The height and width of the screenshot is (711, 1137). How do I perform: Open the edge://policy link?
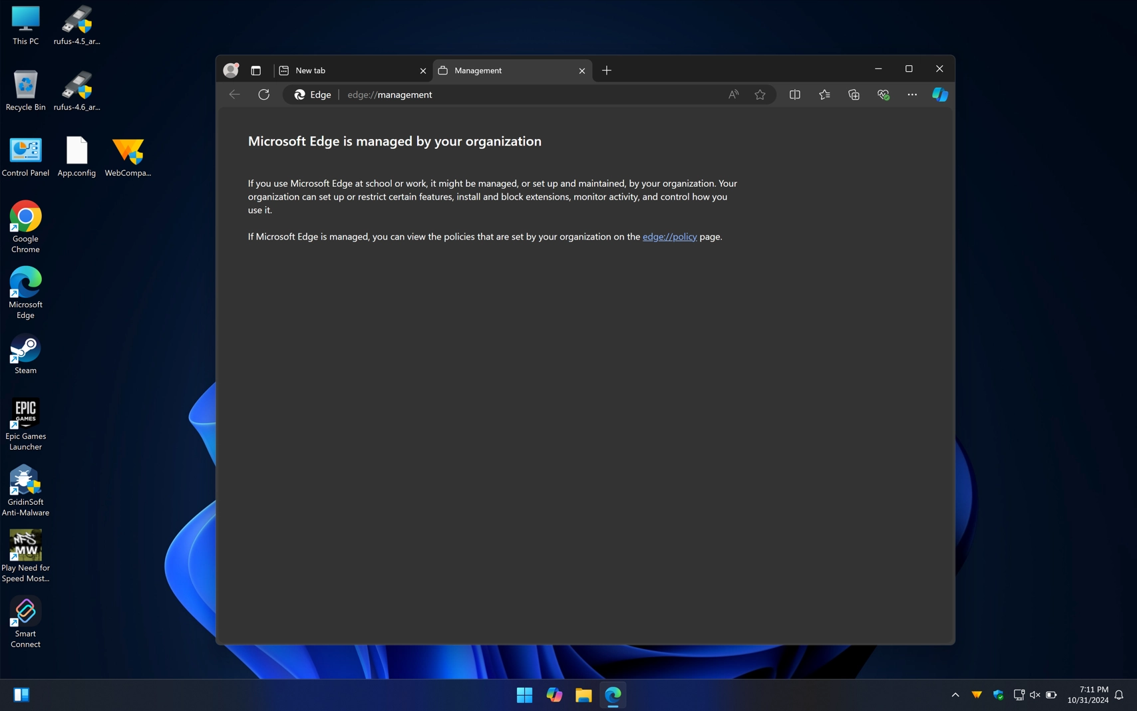point(669,236)
